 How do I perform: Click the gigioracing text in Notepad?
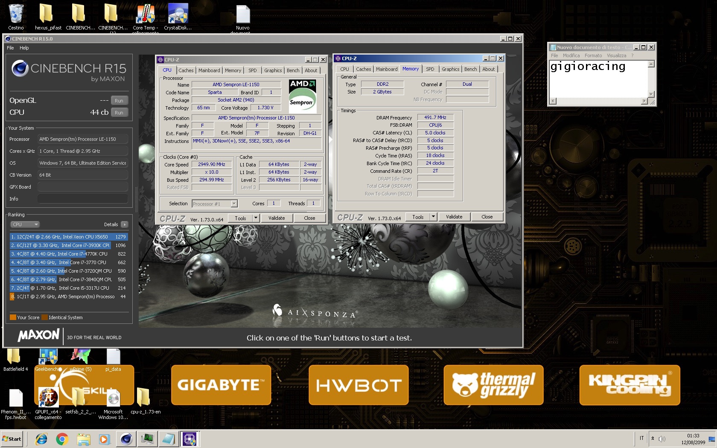coord(588,67)
